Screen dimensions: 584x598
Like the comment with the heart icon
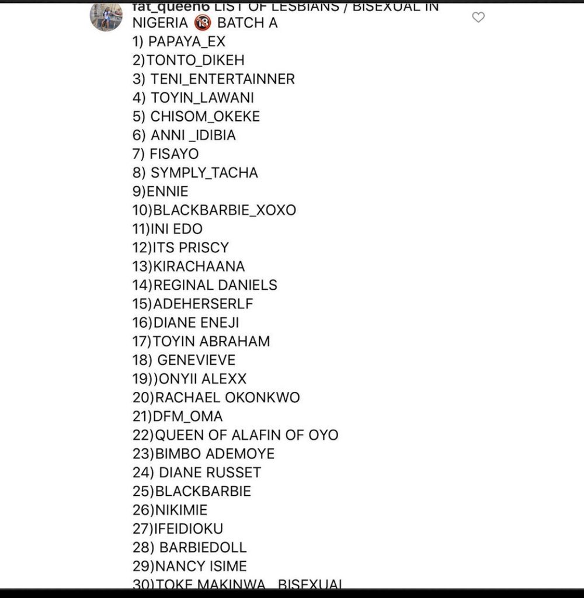(x=478, y=18)
